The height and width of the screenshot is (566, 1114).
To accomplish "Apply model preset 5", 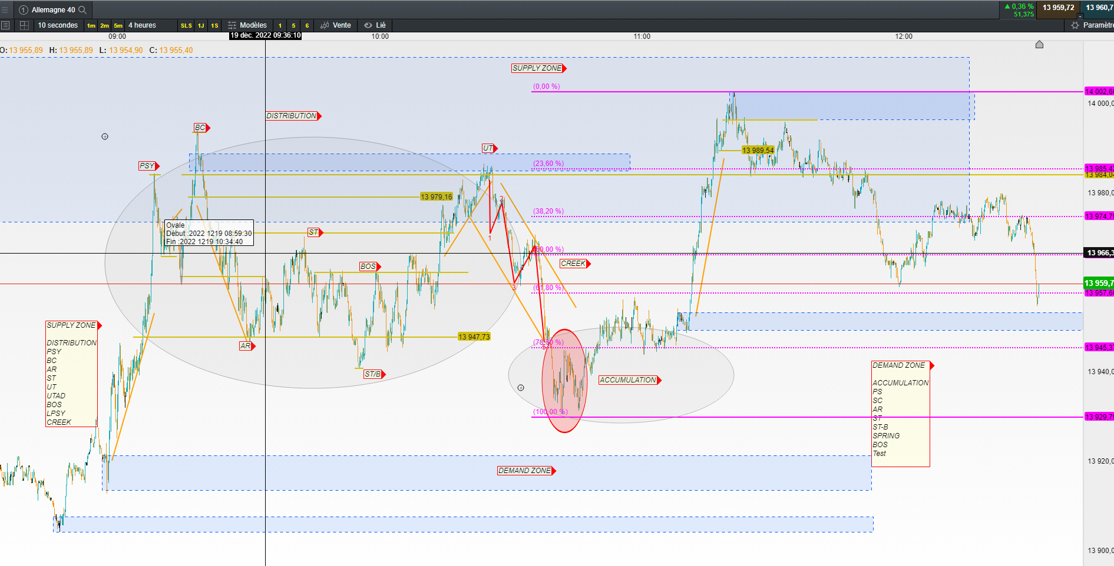I will [293, 25].
